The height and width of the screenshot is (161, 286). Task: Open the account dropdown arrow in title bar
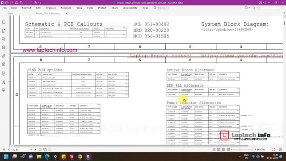[263, 3]
